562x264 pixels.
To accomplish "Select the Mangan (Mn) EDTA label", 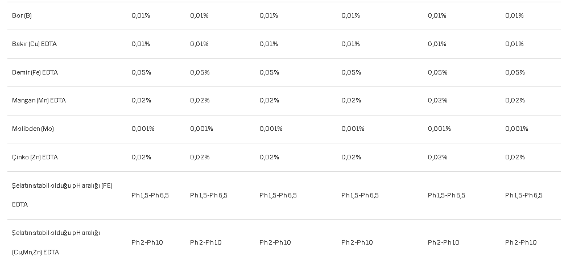I will (39, 101).
